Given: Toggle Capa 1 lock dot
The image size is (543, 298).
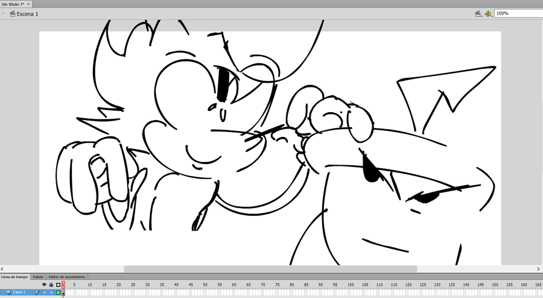Looking at the screenshot, I should click(51, 293).
